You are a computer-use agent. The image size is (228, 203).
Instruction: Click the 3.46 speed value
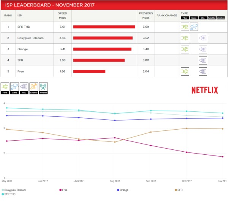click(63, 38)
